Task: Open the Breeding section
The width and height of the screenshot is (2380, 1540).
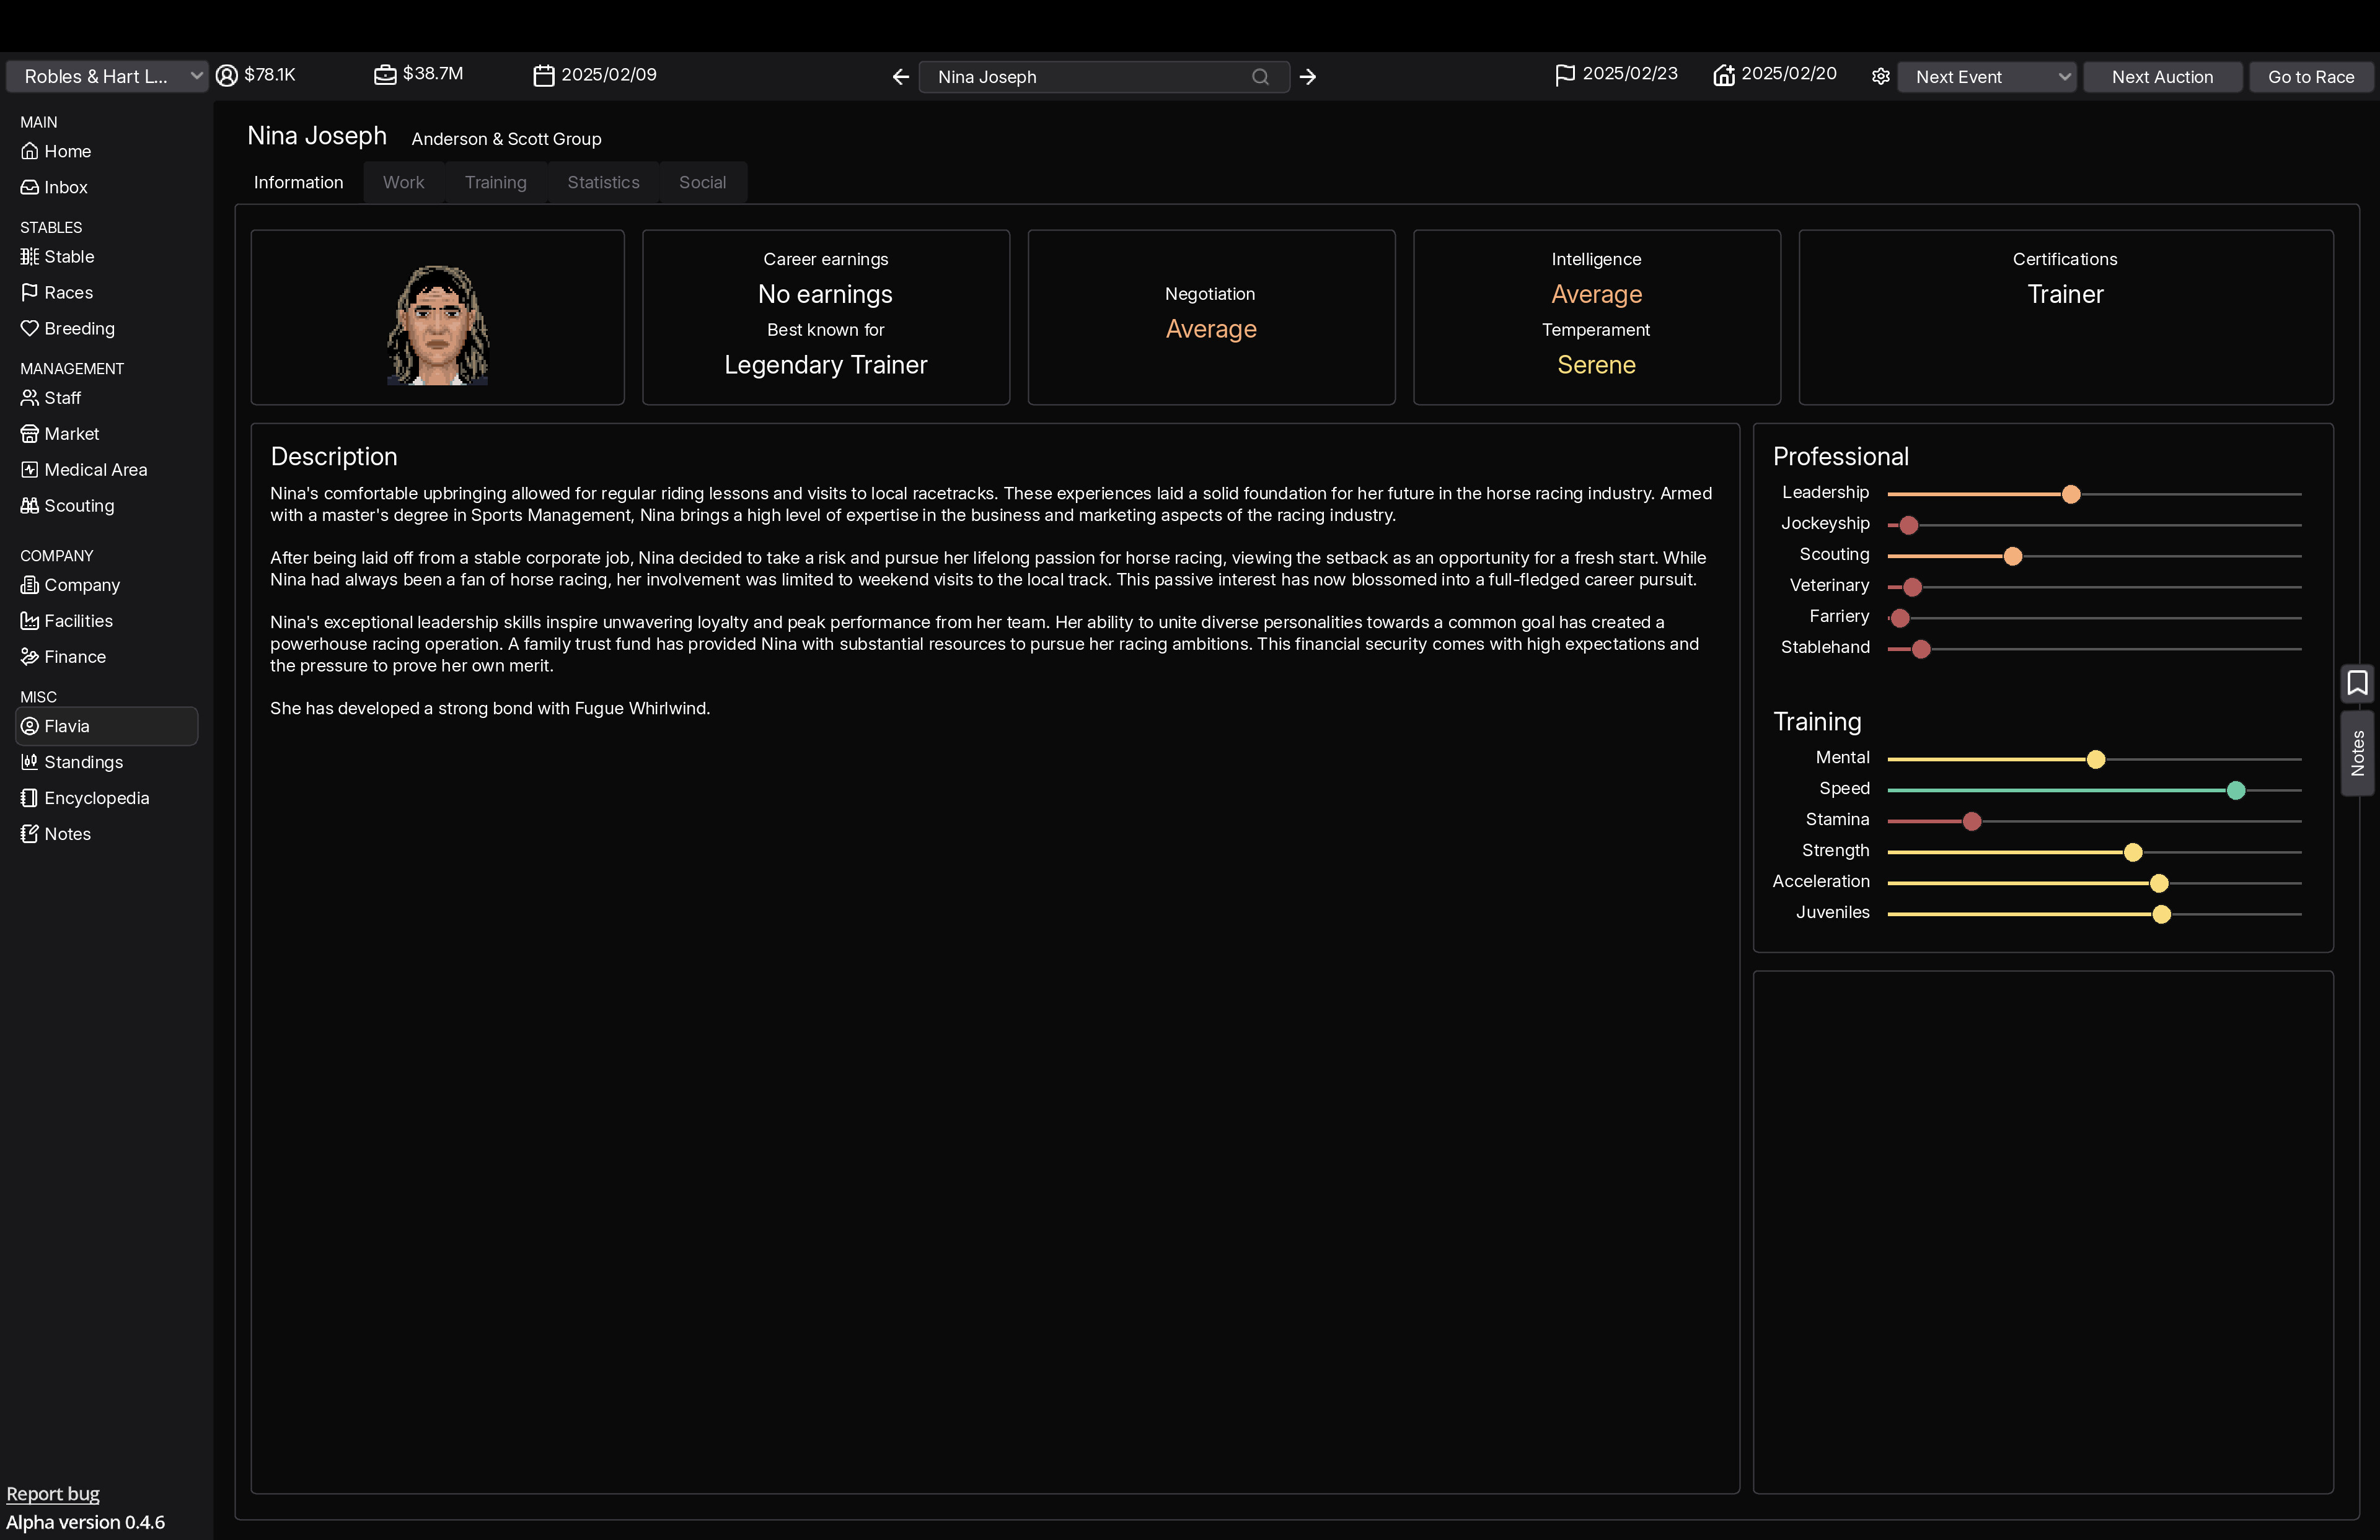Action: point(78,328)
